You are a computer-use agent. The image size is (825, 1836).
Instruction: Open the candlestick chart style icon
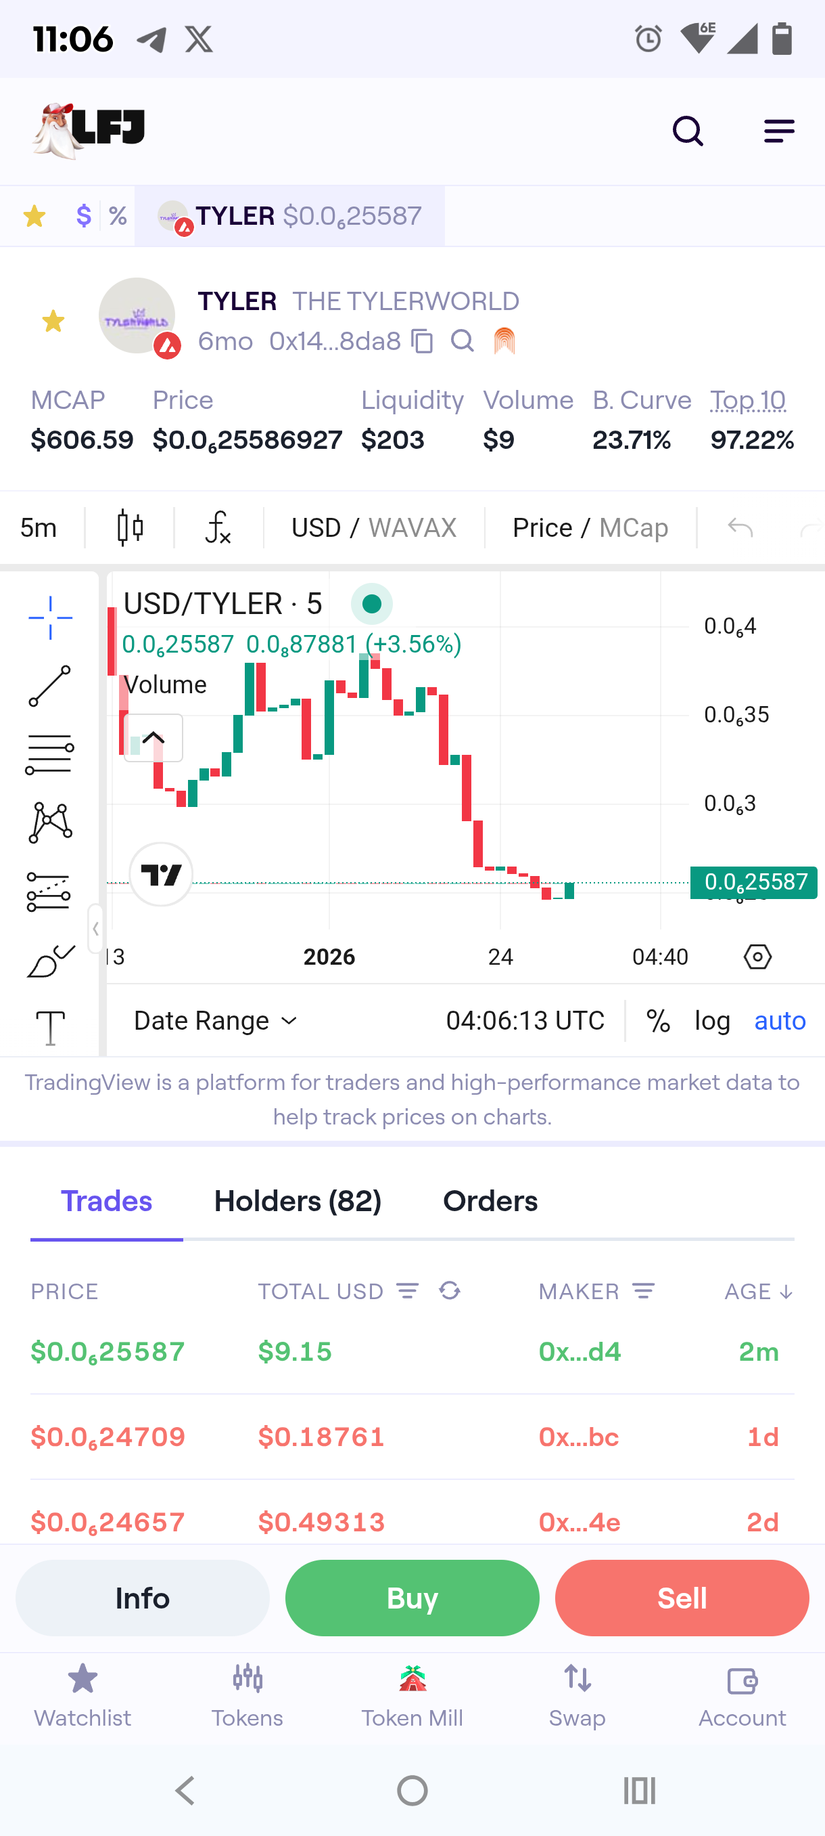pyautogui.click(x=130, y=528)
